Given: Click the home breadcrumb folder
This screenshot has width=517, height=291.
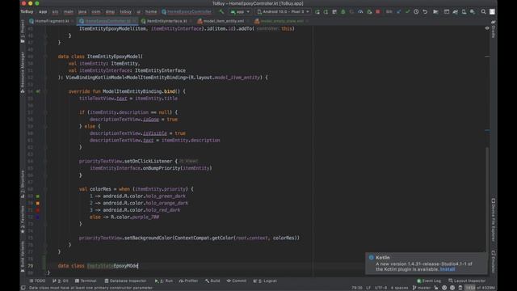Looking at the screenshot, I should (151, 11).
